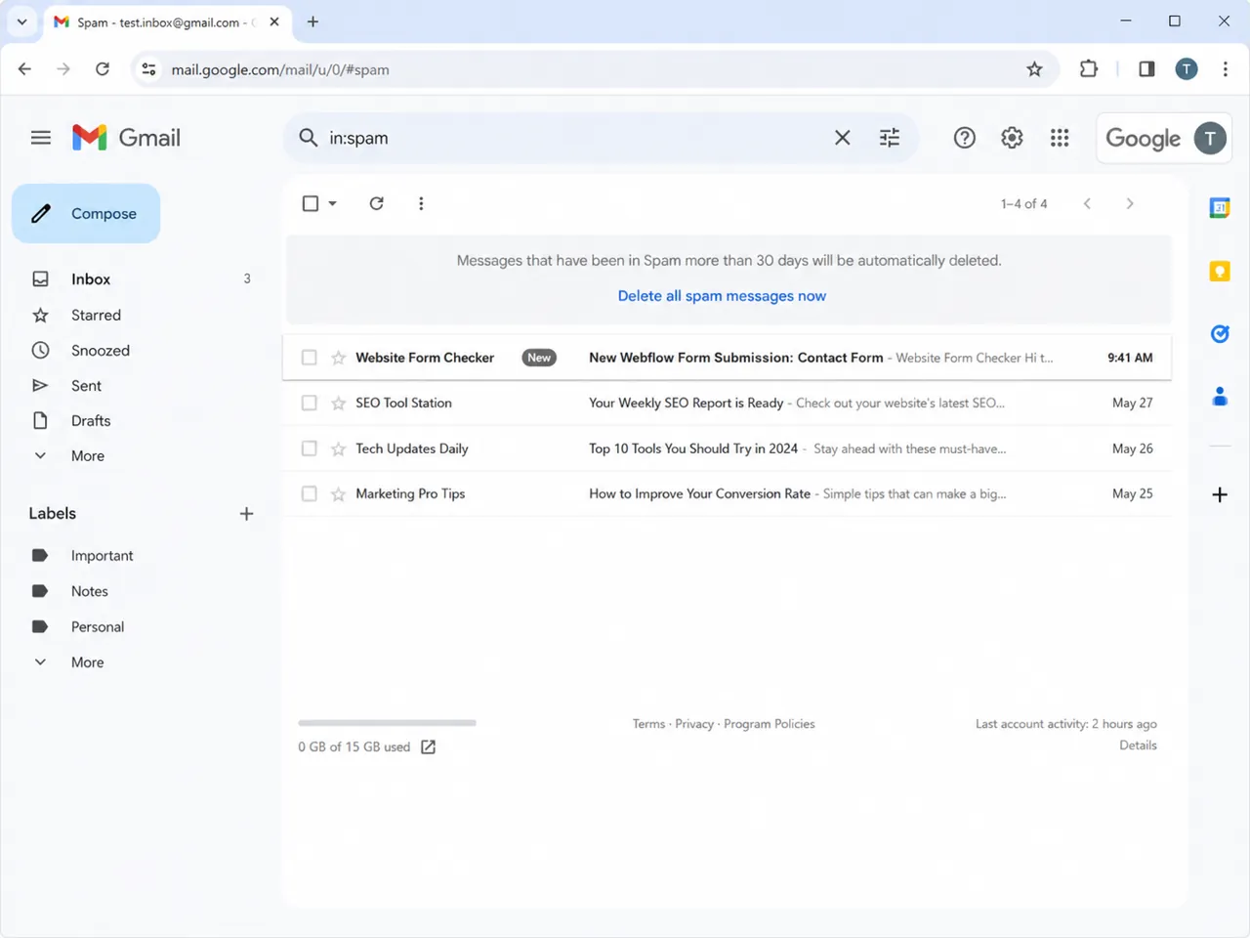Select the Website Form Checker email checkbox
This screenshot has width=1250, height=938.
(x=309, y=358)
